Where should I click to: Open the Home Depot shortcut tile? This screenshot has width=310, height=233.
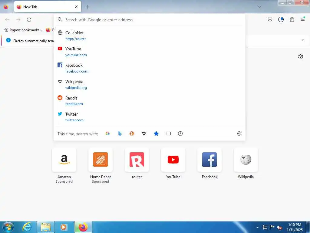[101, 160]
